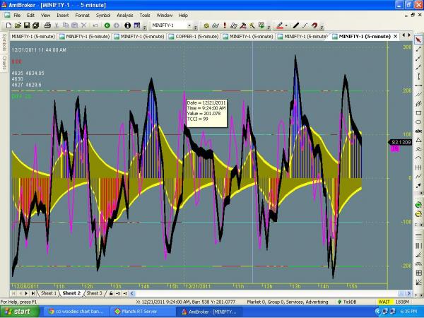Select the Trend line drawing tool
Image resolution: width=424 pixels, height=318 pixels.
(418, 49)
